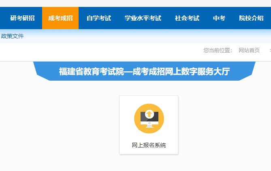Image resolution: width=271 pixels, height=171 pixels.
Task: Click the 您当前位置 breadcrumb label
Action: point(218,50)
